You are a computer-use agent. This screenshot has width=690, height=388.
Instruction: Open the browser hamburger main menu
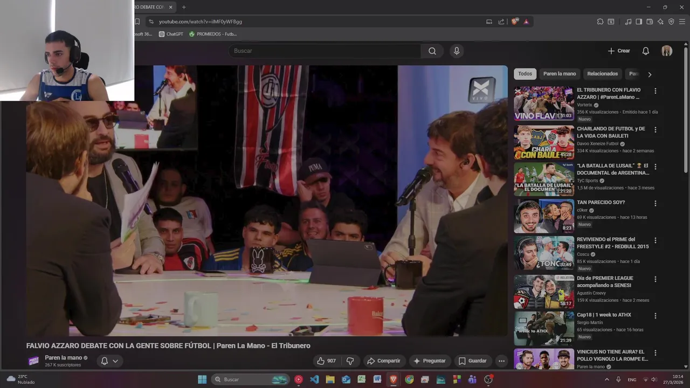coord(682,22)
